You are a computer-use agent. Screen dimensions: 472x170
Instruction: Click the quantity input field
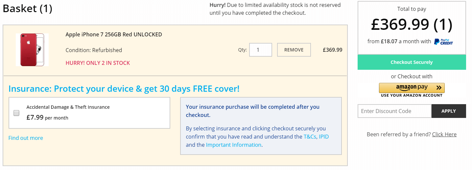[260, 50]
